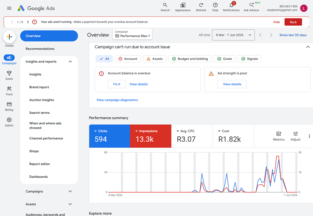The height and width of the screenshot is (216, 313).
Task: Open the account avatar L
Action: coord(304,8)
